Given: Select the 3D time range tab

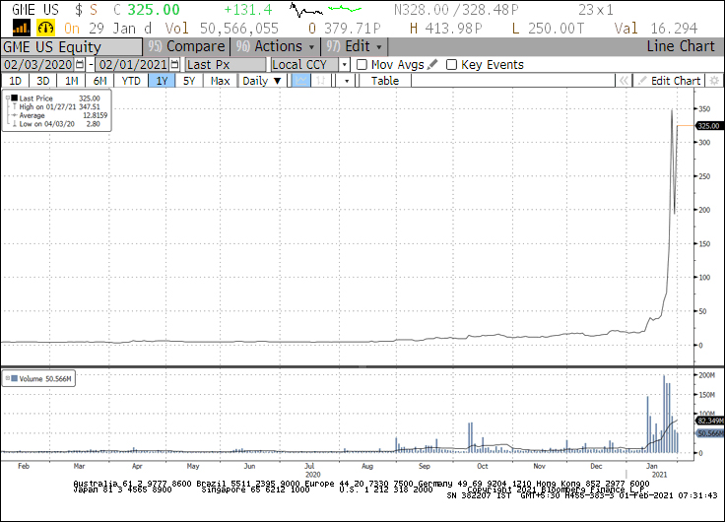Looking at the screenshot, I should tap(43, 81).
